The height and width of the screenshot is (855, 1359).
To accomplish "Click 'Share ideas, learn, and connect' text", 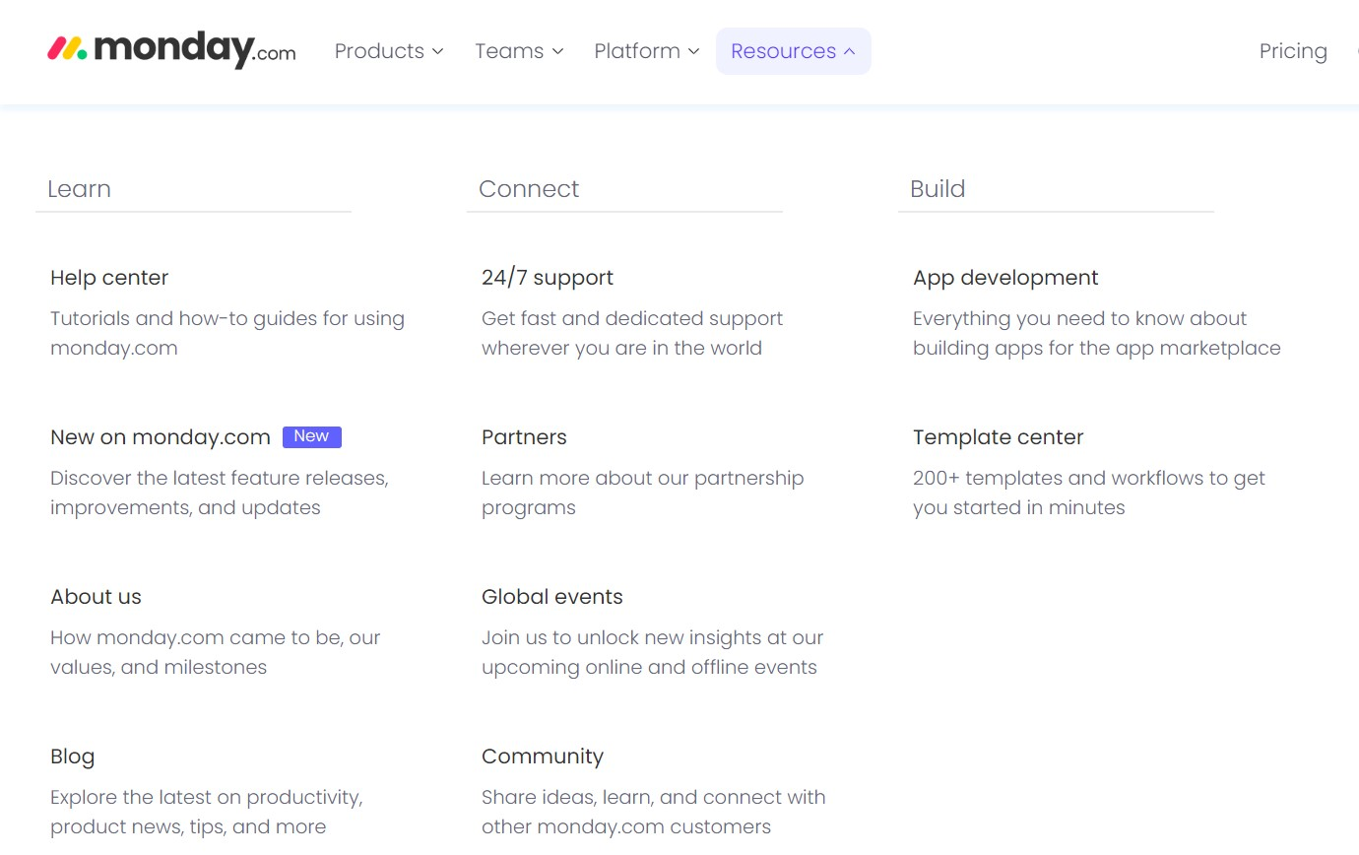I will pyautogui.click(x=654, y=812).
